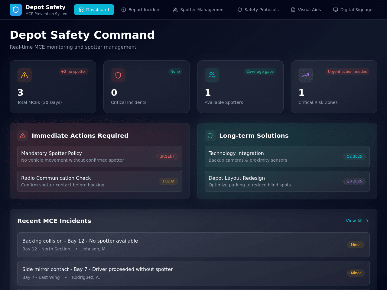Click Bay 7 - East Wing location text

coord(41,277)
